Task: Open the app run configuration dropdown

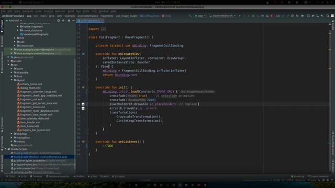Action: 200,16
